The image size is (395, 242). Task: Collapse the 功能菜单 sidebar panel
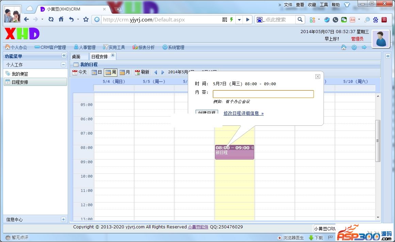point(64,56)
